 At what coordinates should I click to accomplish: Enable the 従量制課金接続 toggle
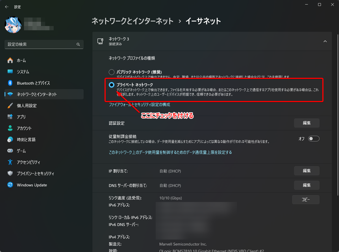(313, 138)
